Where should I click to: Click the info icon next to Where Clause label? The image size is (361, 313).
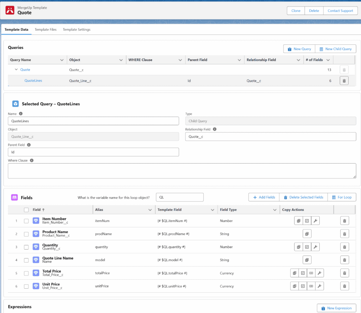pos(32,161)
